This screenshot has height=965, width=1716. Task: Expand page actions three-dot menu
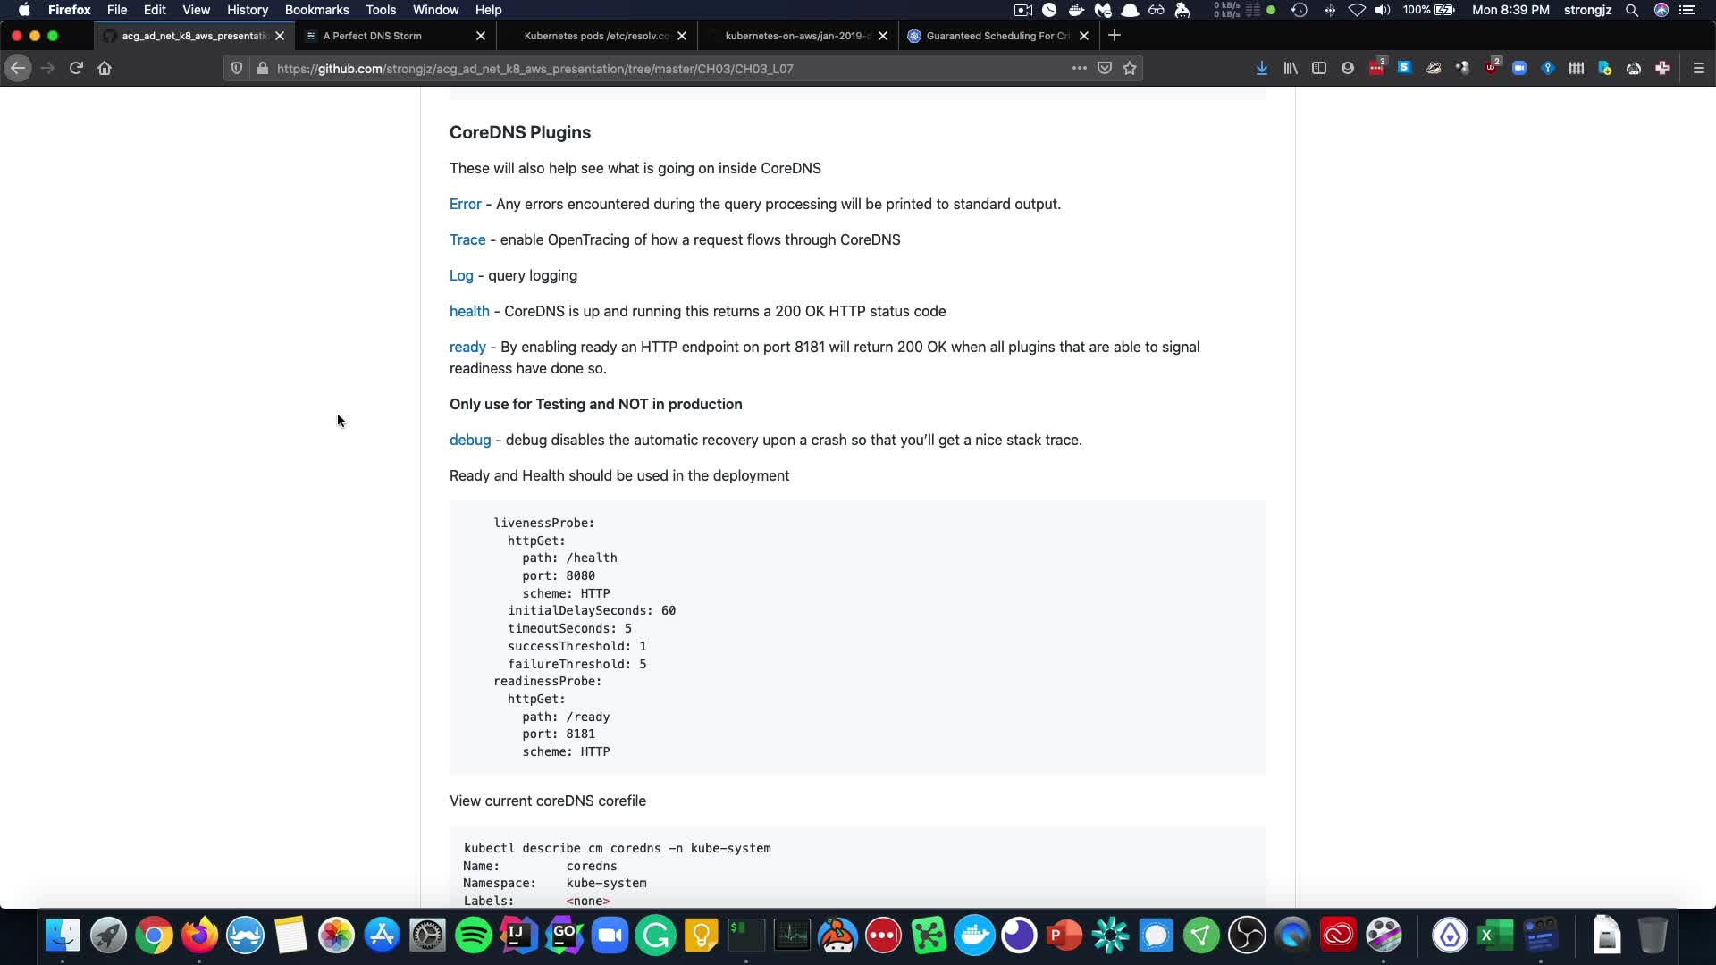1079,68
